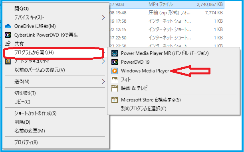Screen dimensions: 244x152
Task: Click the 19 17:58 date cell
Action: (118, 21)
